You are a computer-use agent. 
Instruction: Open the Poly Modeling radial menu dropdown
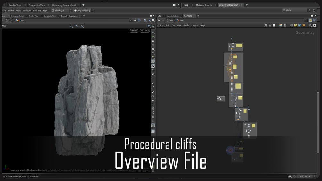pos(84,11)
